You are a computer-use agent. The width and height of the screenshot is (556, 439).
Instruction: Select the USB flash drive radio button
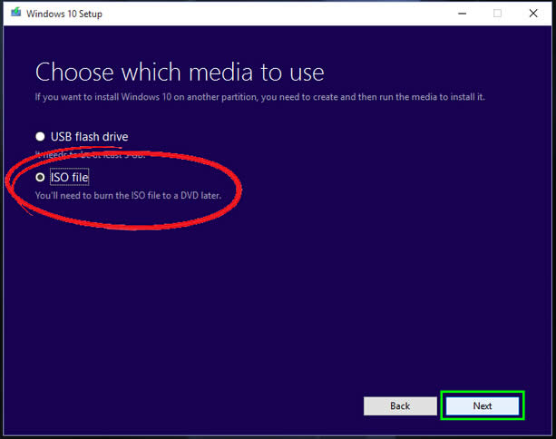point(40,137)
